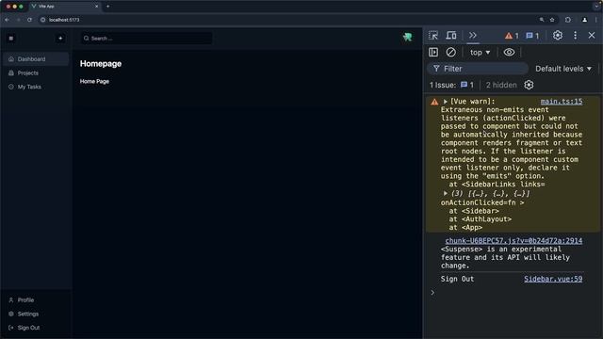Click the 'Home Page' text
This screenshot has height=339, width=603.
click(94, 82)
